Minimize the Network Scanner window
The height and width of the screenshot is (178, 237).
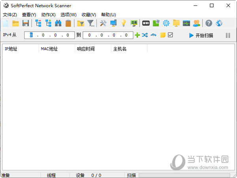click(x=196, y=6)
